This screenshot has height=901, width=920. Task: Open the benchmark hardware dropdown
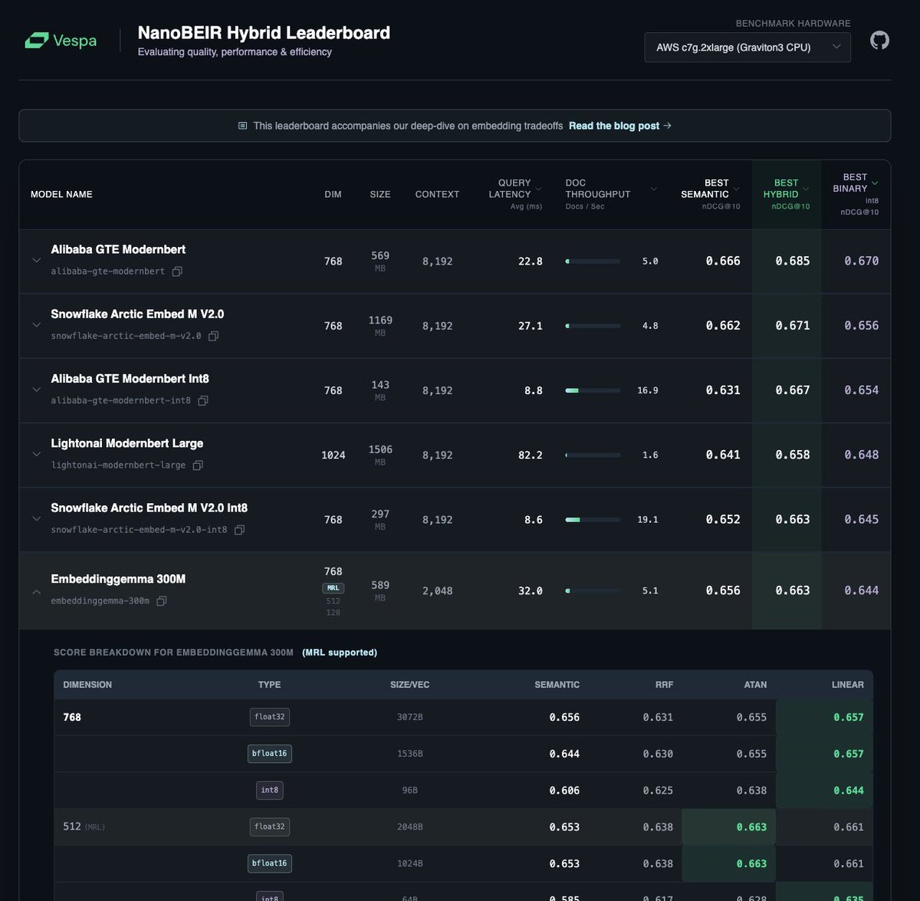[x=747, y=48]
